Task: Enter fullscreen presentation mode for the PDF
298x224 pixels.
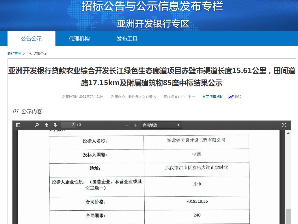Action: click(x=284, y=125)
